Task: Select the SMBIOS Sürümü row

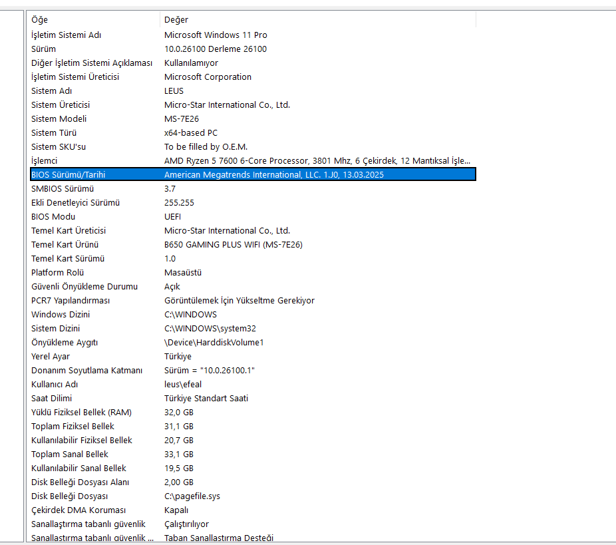Action: pyautogui.click(x=253, y=188)
